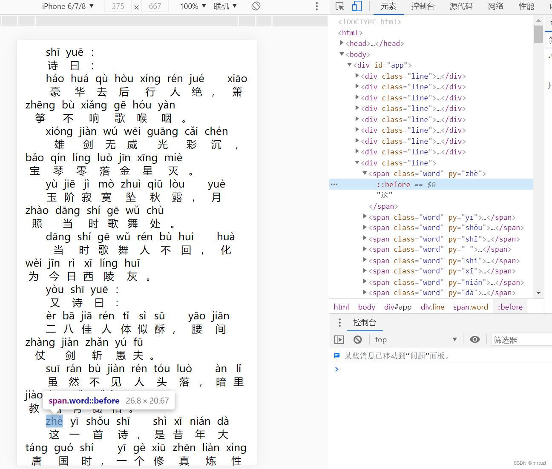
Task: Open the 性能 tab
Action: coord(526,6)
